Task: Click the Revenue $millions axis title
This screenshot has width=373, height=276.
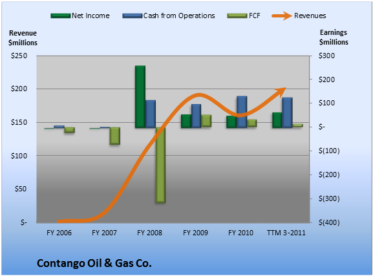Action: pyautogui.click(x=23, y=38)
